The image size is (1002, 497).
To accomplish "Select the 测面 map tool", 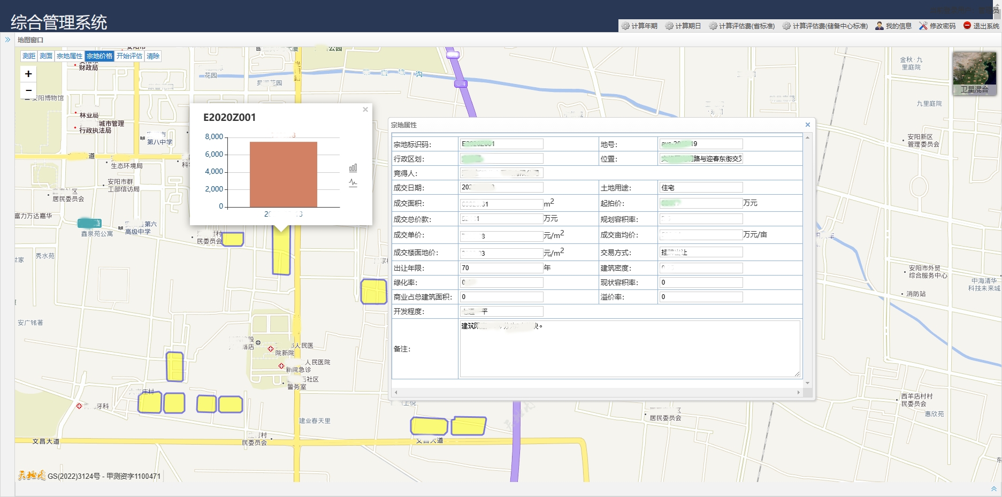I will (x=46, y=56).
